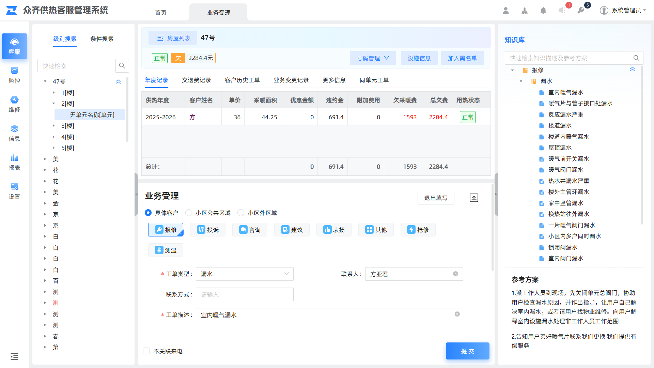Choose the 报修 business type

(x=166, y=230)
